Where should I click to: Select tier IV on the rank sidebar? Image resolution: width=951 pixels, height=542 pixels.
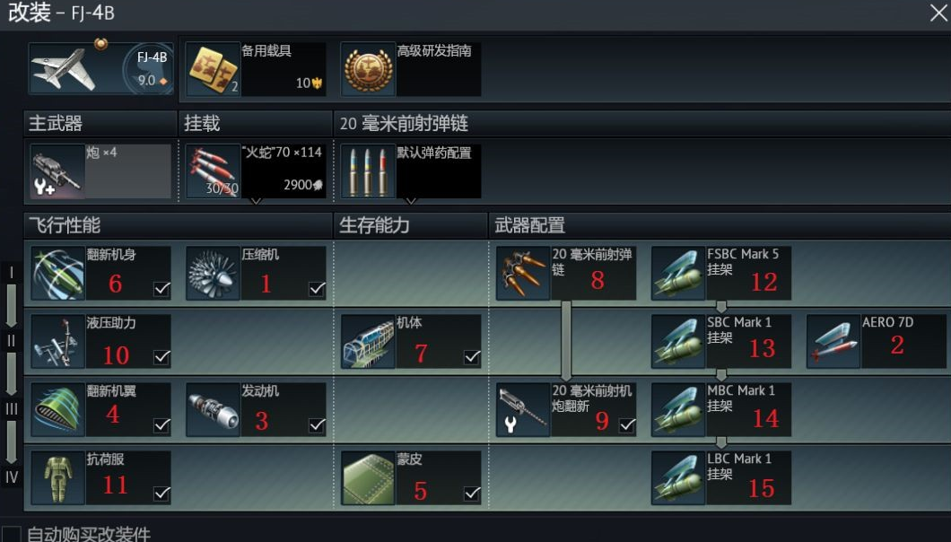(12, 477)
